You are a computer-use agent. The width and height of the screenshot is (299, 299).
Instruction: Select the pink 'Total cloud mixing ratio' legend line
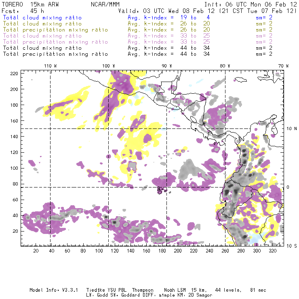tap(42, 36)
